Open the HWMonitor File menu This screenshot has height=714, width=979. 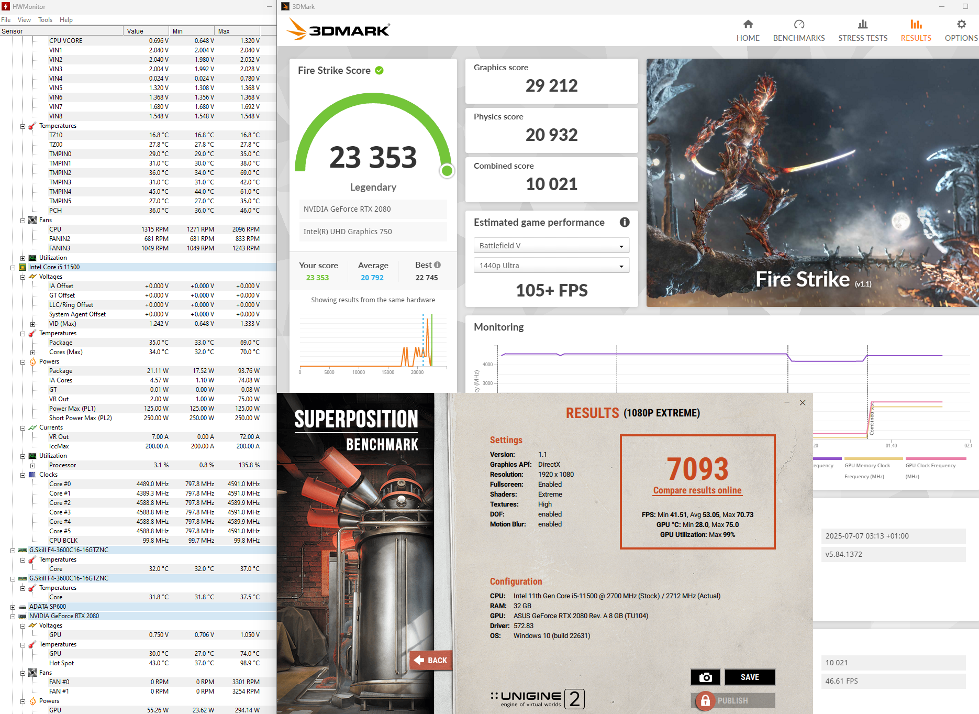click(6, 20)
